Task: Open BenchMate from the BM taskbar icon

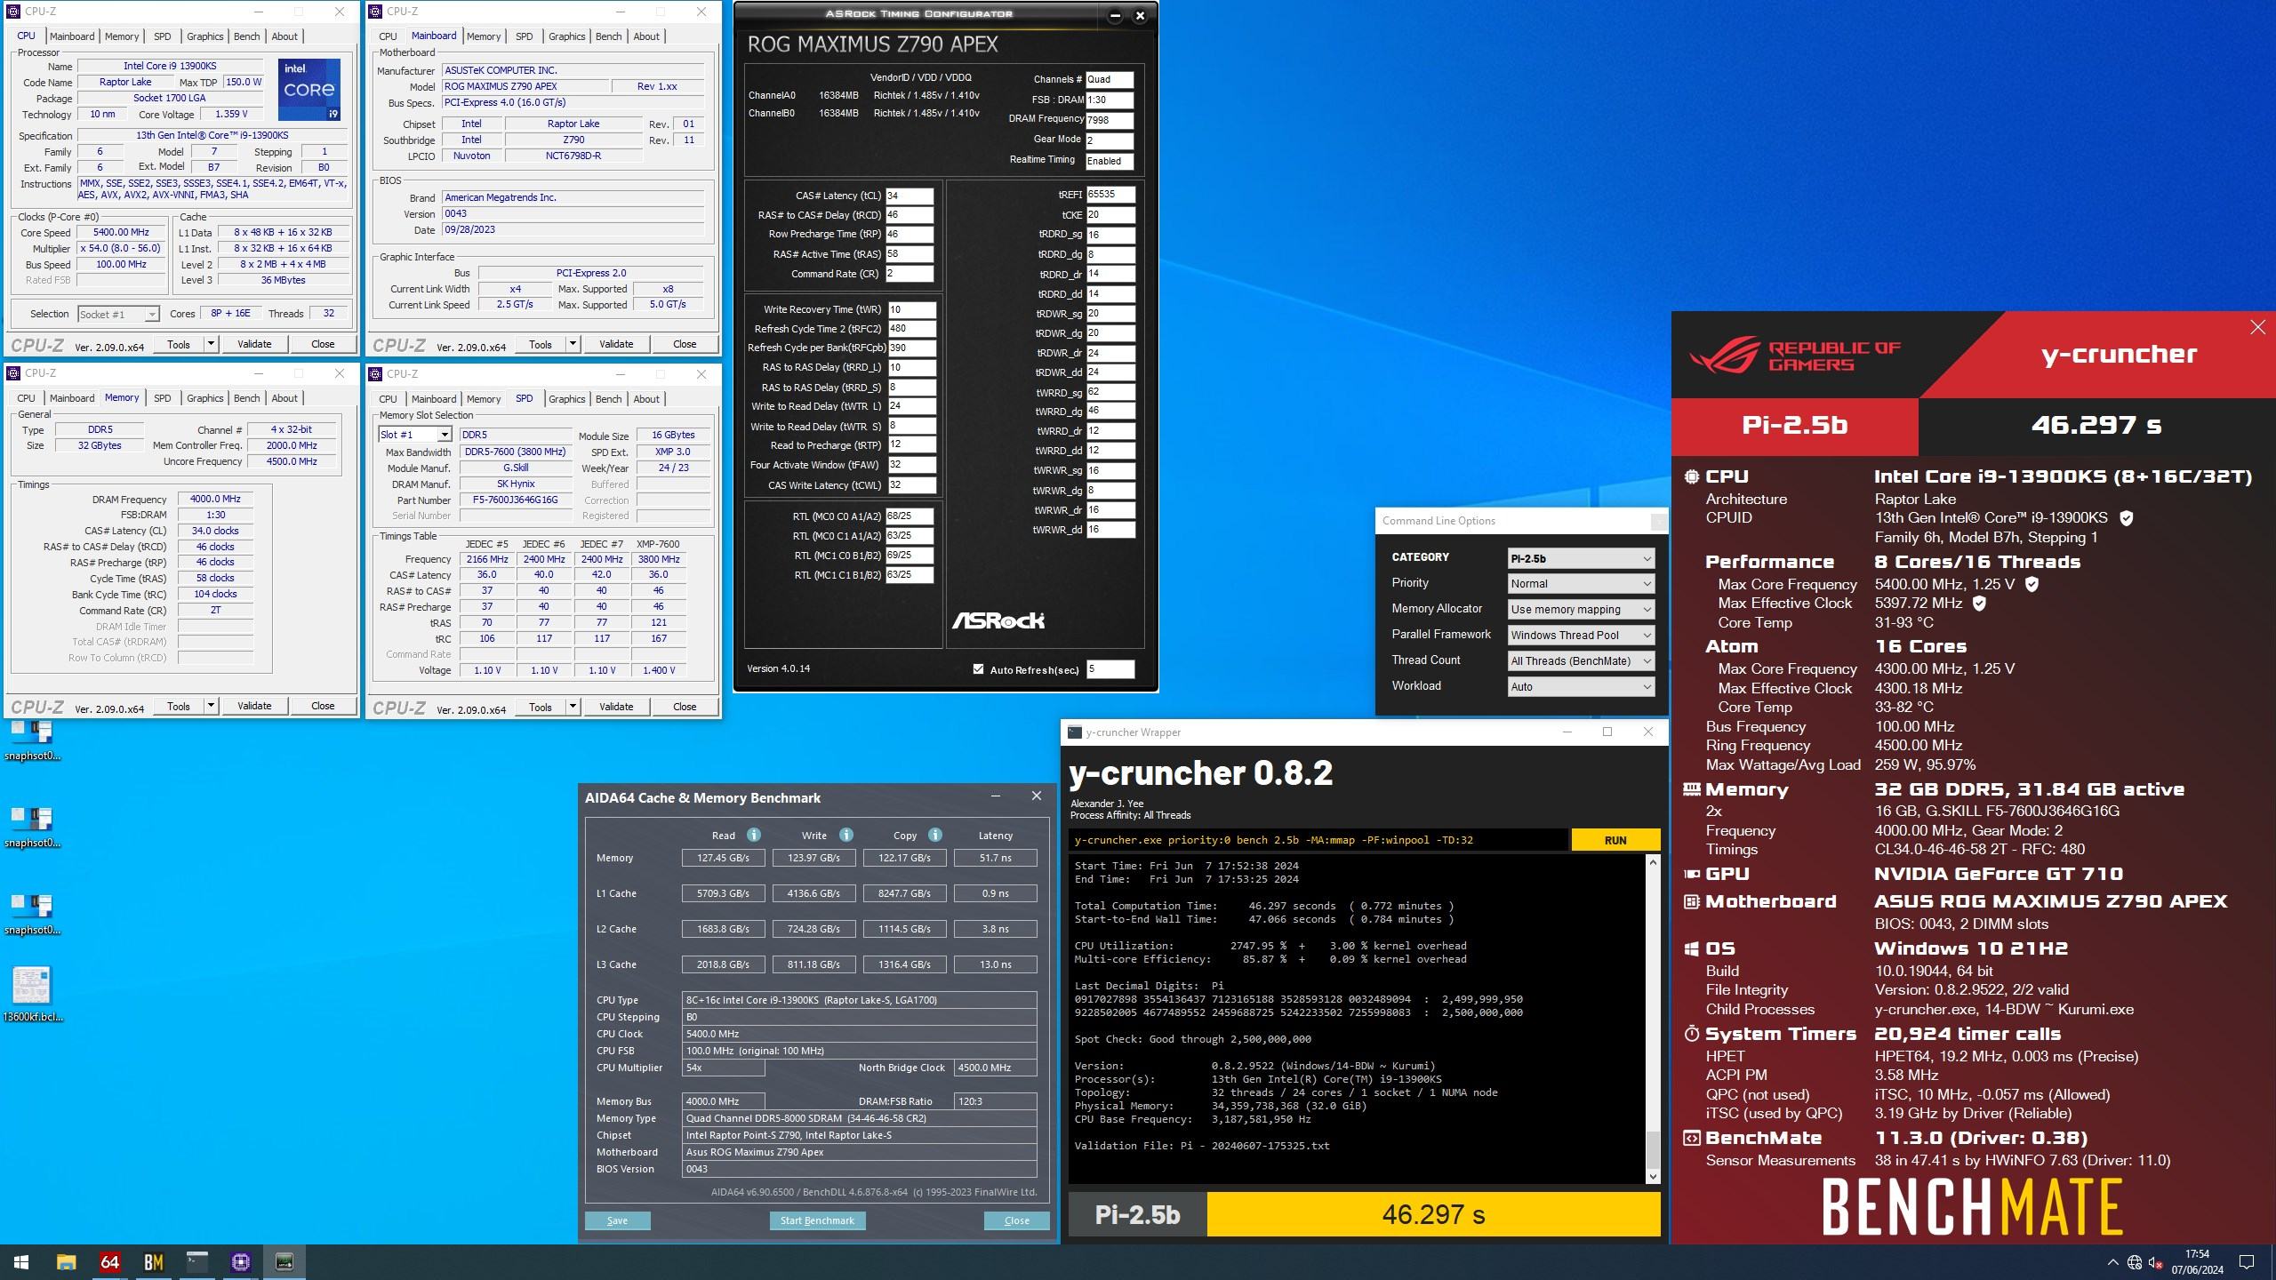Action: click(x=153, y=1261)
